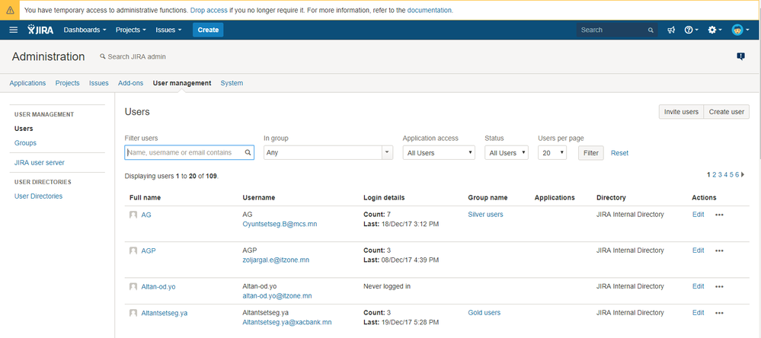This screenshot has height=338, width=761.
Task: Open Silver users group link
Action: [x=485, y=214]
